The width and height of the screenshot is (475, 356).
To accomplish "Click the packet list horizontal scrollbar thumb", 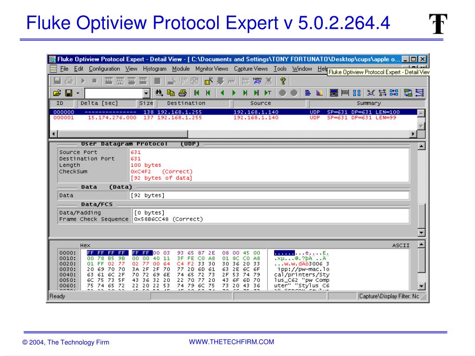I will click(x=122, y=134).
